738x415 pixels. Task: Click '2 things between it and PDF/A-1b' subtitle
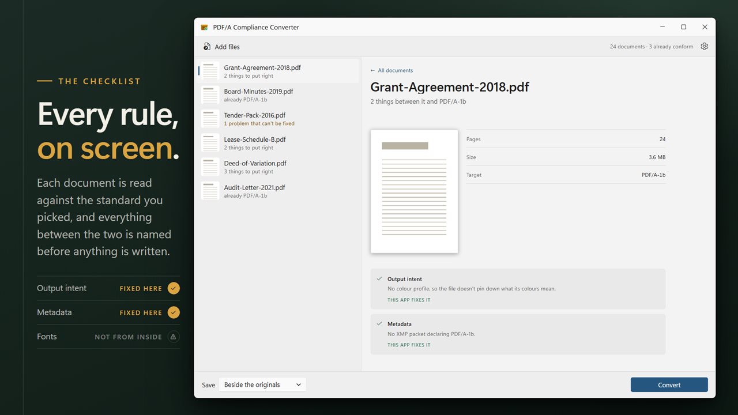pyautogui.click(x=418, y=101)
